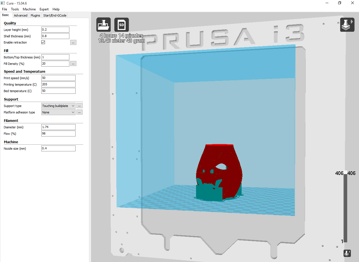Viewport: 359px width, 262px height.
Task: Open the File menu
Action: tap(4, 9)
